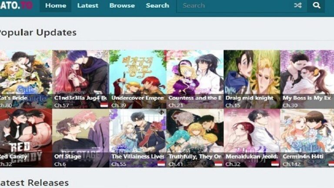Open Cermin4n H4ti Ch.142 link

pyautogui.click(x=292, y=164)
